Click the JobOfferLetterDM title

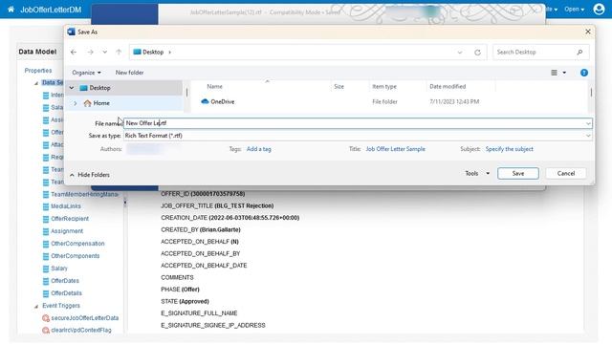(x=51, y=10)
